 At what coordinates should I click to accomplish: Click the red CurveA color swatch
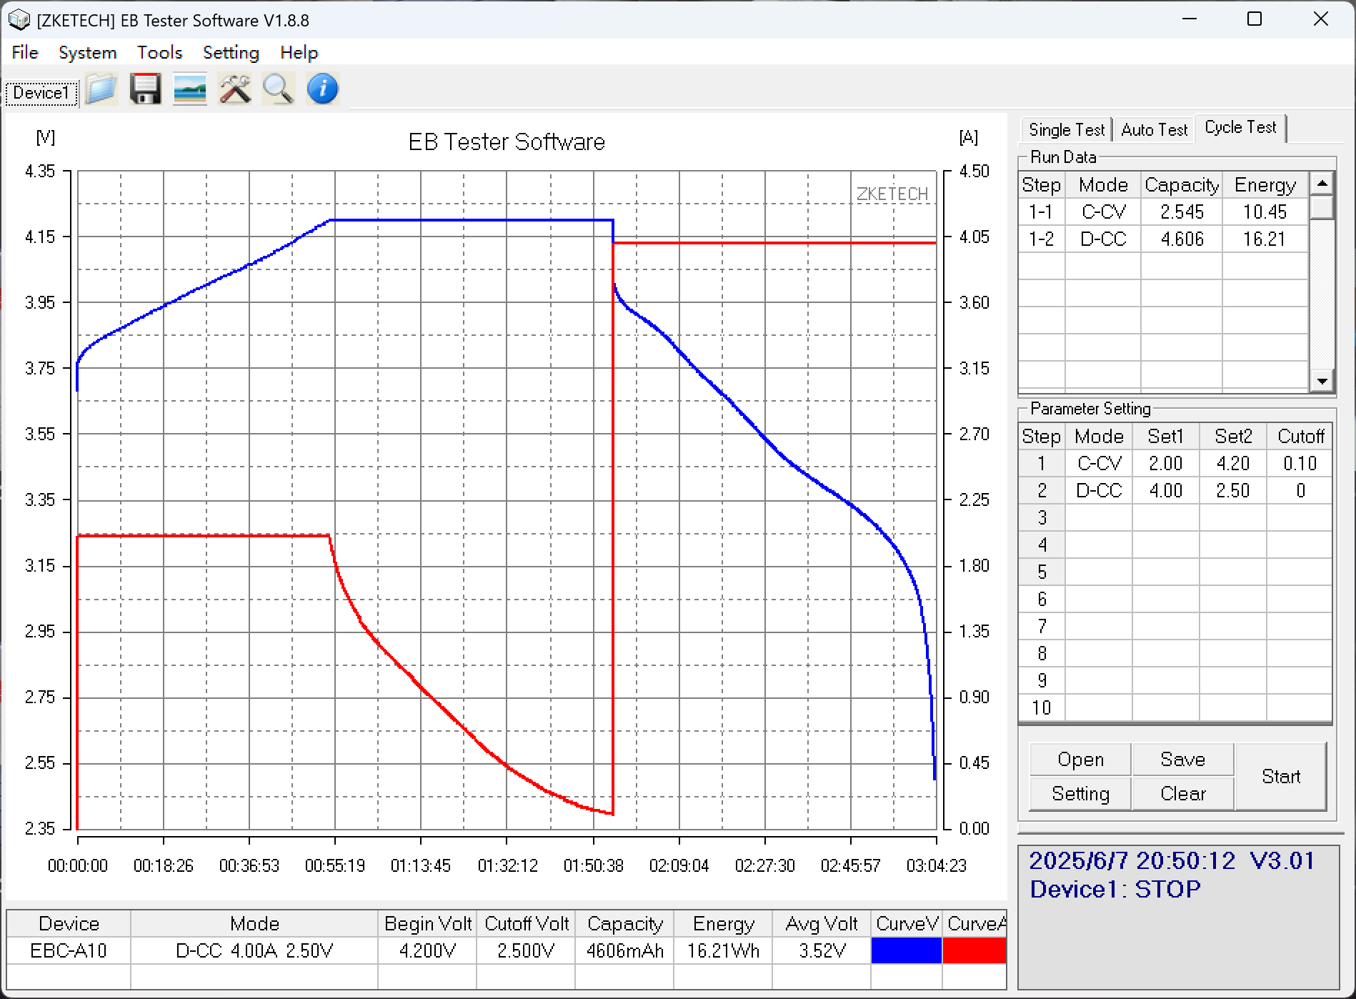click(x=974, y=950)
